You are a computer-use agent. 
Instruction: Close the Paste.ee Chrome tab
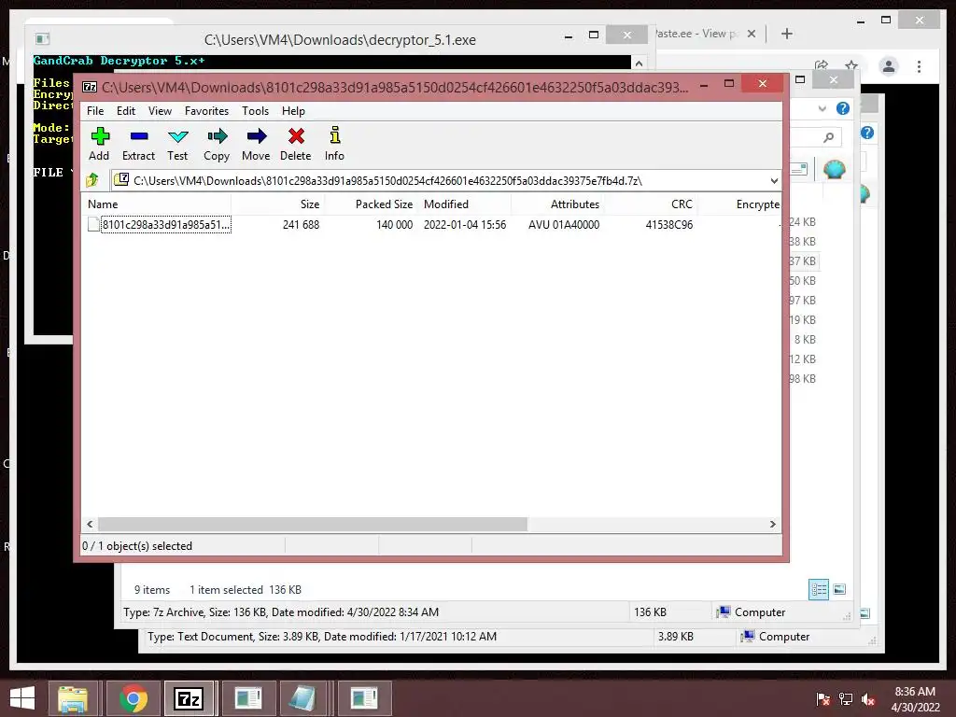[752, 34]
